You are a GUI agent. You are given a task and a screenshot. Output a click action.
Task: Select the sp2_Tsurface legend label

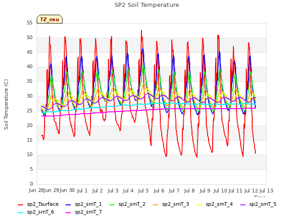point(43,204)
